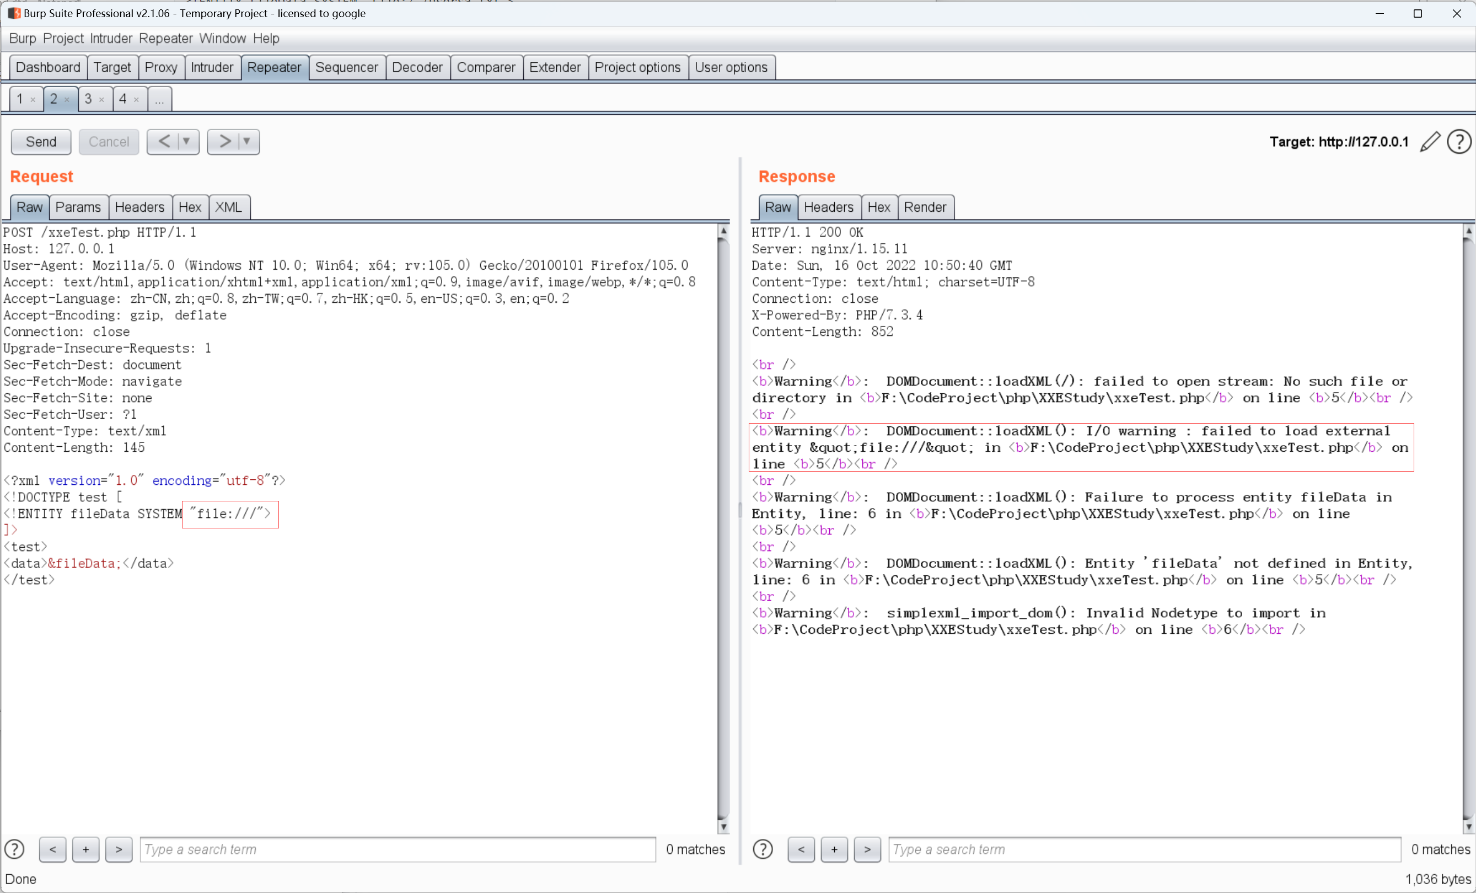Open the Project options tab
This screenshot has height=893, width=1476.
click(638, 67)
